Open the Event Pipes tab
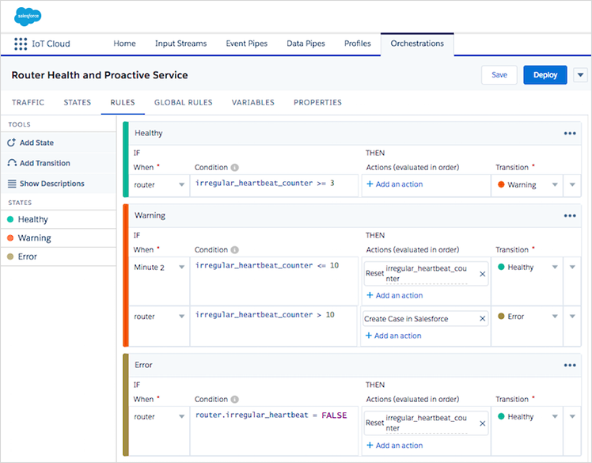Image resolution: width=592 pixels, height=463 pixels. coord(247,44)
